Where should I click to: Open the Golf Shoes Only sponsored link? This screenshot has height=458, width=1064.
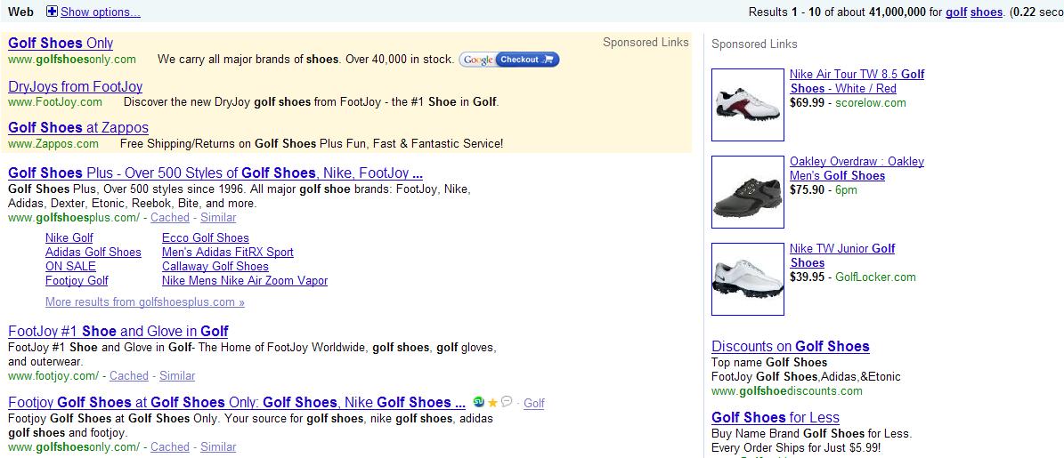61,44
